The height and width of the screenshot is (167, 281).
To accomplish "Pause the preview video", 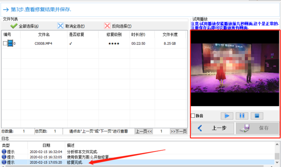I will pos(242,116).
